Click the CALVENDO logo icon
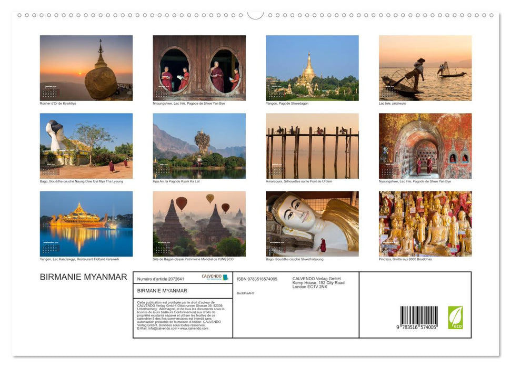 (x=225, y=277)
